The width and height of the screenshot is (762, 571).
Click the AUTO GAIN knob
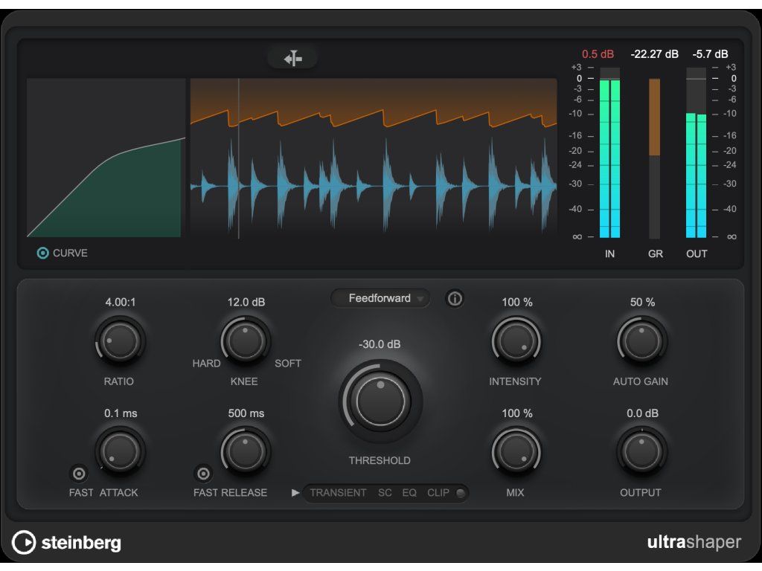641,341
